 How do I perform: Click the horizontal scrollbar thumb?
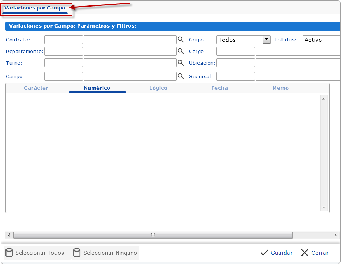coord(153,235)
